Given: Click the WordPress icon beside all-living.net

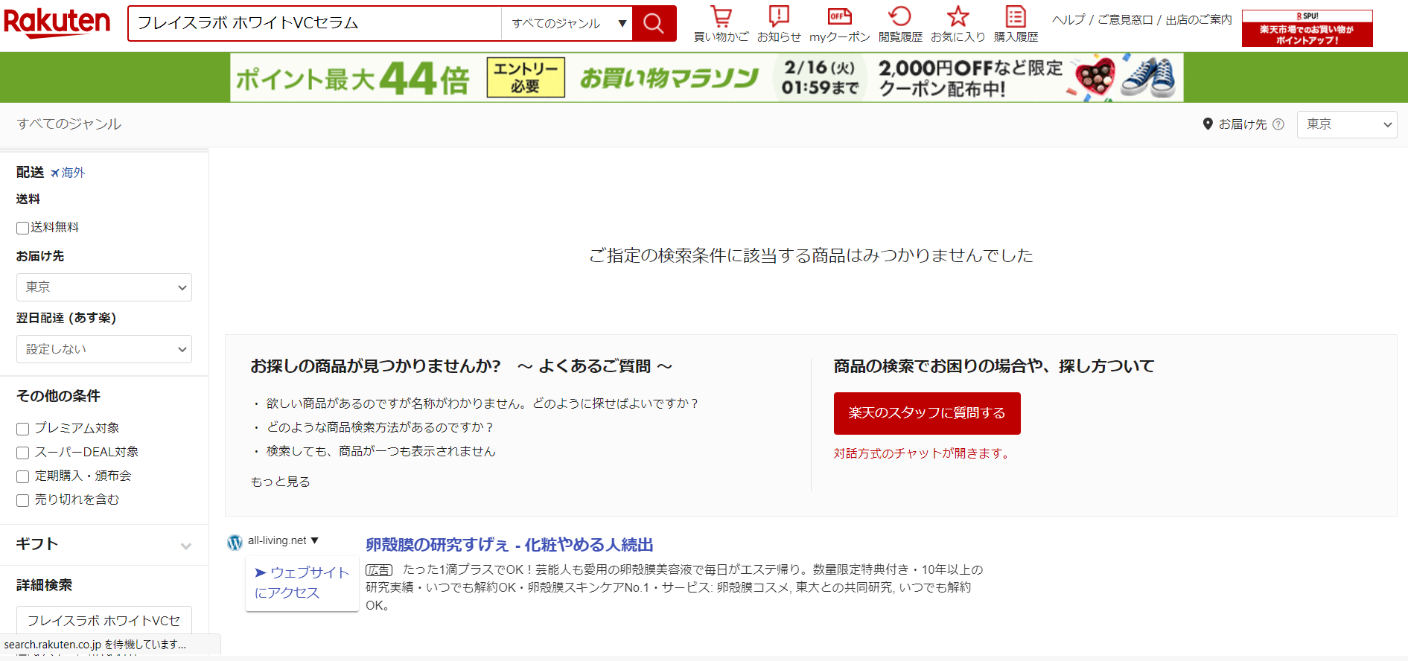Looking at the screenshot, I should 235,542.
